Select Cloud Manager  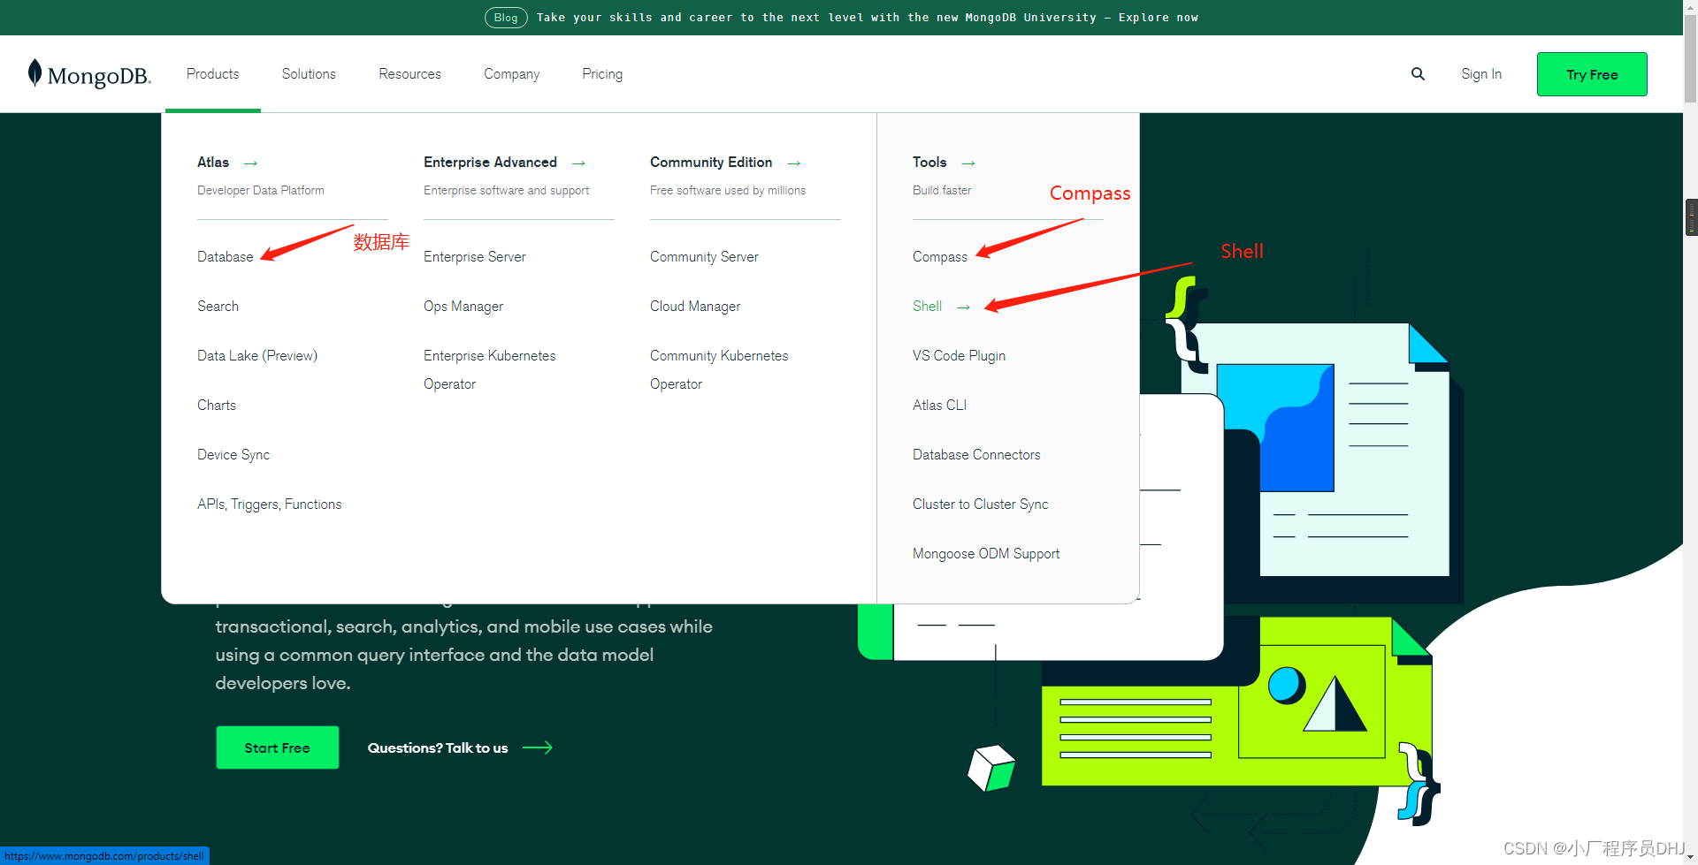point(695,307)
